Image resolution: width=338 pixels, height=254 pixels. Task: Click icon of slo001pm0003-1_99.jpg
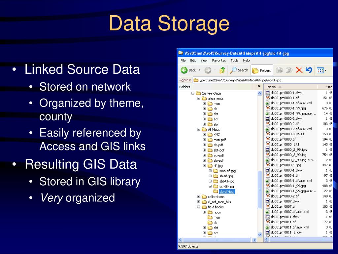point(267,186)
